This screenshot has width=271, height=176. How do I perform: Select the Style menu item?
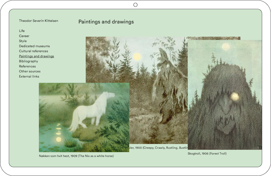23,41
